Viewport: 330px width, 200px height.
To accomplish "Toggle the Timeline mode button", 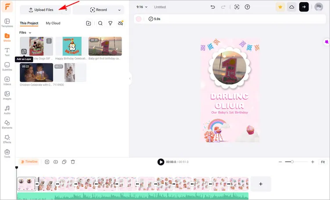I will [29, 161].
